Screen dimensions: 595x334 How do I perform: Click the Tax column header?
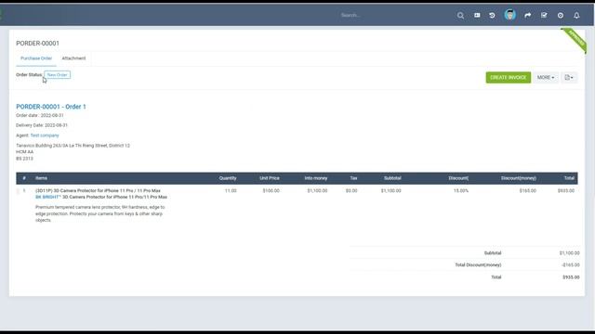pos(353,178)
